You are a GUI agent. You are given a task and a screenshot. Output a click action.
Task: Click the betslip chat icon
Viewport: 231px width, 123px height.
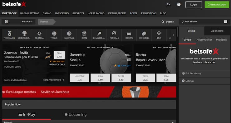click(x=225, y=22)
